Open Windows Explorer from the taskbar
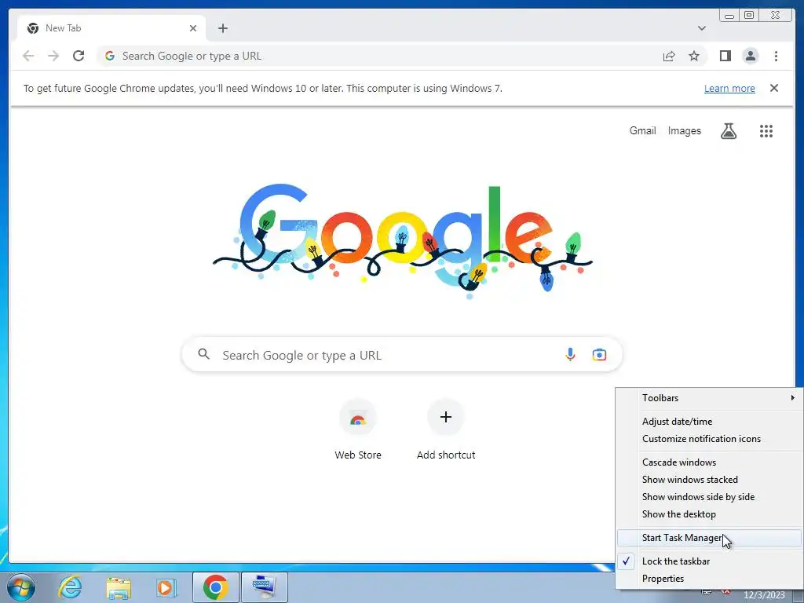The width and height of the screenshot is (804, 603). point(119,587)
